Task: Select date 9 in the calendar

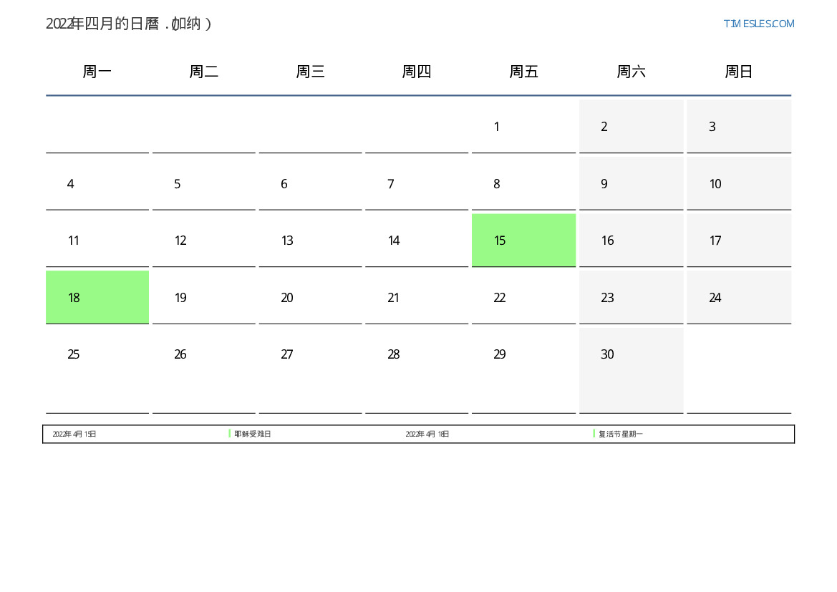Action: (x=631, y=184)
